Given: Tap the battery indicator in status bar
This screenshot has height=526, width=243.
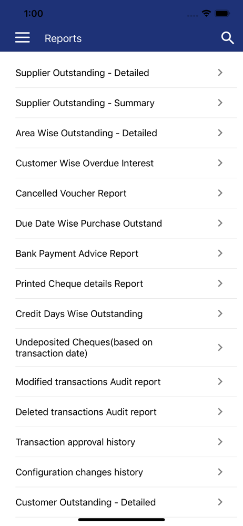Looking at the screenshot, I should point(222,14).
